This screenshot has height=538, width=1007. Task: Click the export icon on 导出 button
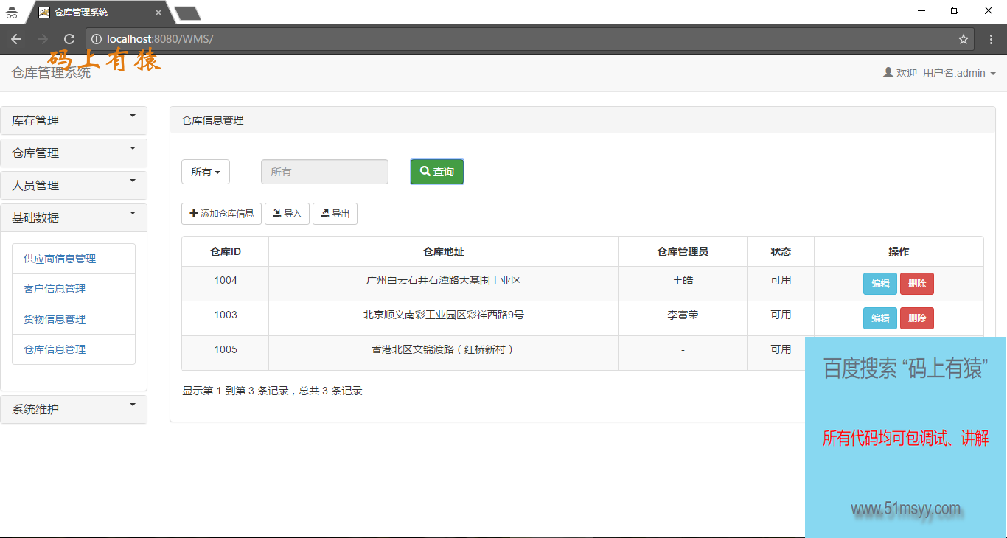coord(324,214)
